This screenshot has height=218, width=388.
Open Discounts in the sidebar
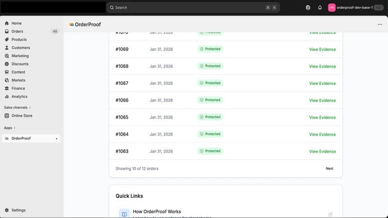[x=20, y=64]
